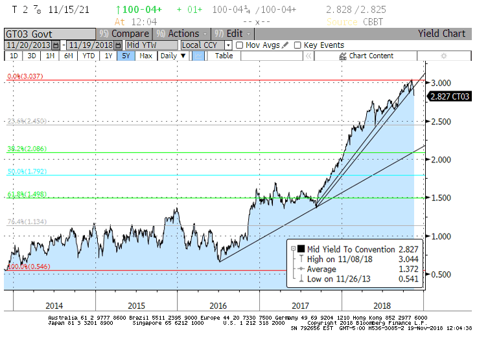
Task: Select the 5Y range tab
Action: click(126, 56)
